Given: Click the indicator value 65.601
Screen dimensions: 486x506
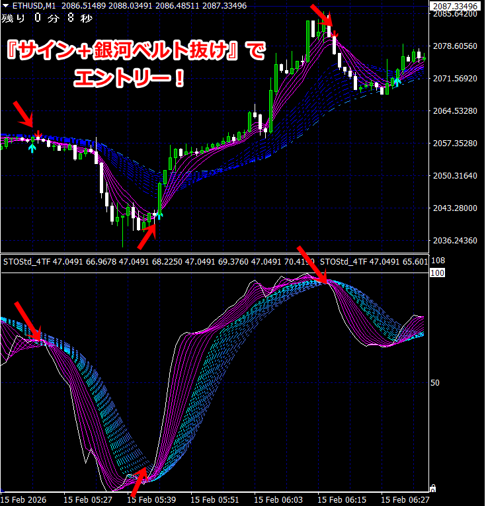Looking at the screenshot, I should (415, 262).
